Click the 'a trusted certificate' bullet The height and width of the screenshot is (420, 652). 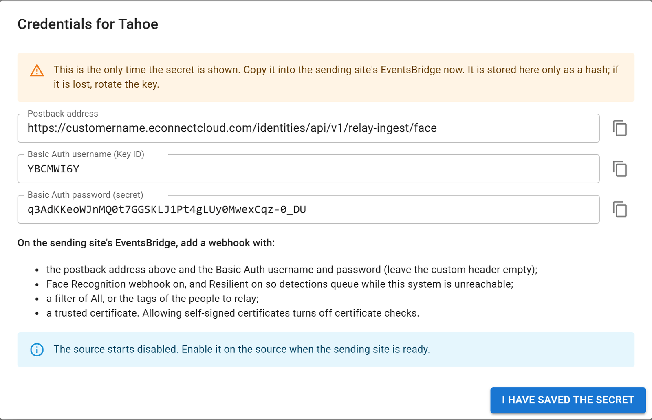tap(233, 313)
